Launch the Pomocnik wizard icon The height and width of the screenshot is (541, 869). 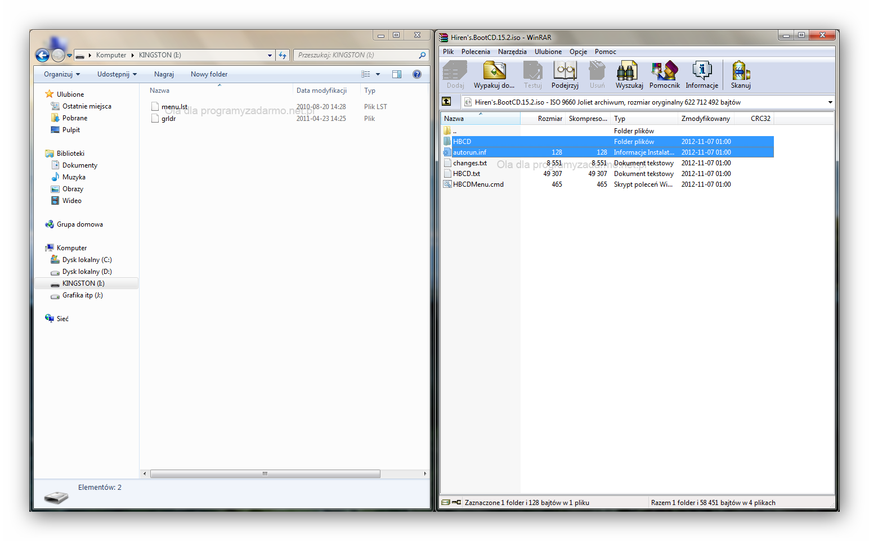coord(665,75)
